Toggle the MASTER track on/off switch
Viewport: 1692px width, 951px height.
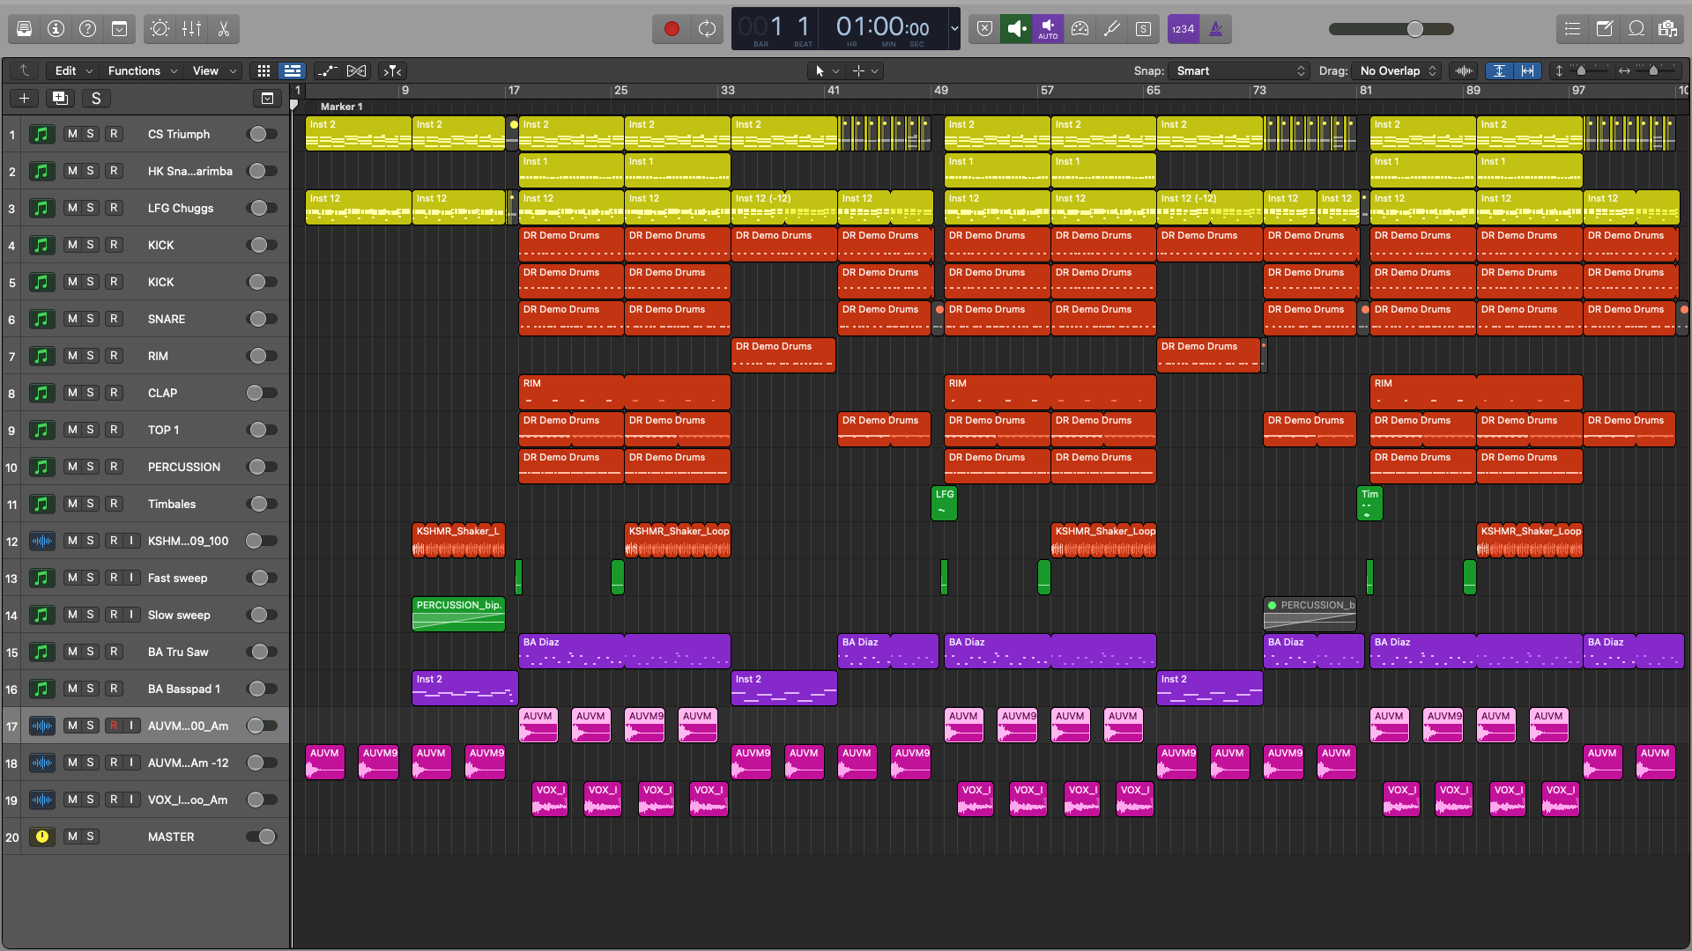point(262,837)
